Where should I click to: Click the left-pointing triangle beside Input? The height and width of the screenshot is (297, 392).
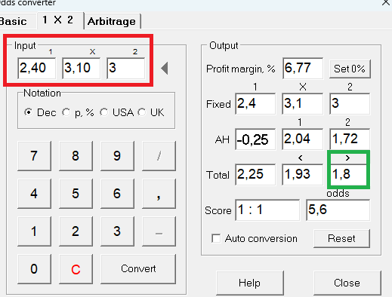point(165,69)
